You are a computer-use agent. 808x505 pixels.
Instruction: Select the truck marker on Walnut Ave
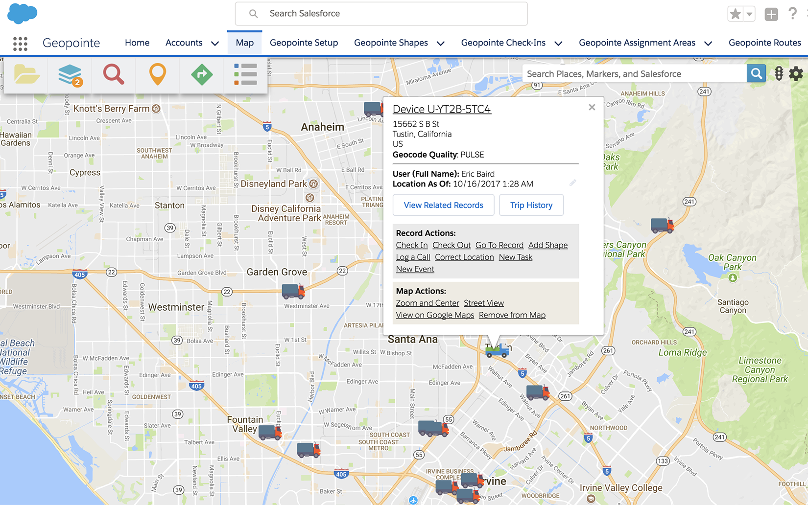pos(538,392)
